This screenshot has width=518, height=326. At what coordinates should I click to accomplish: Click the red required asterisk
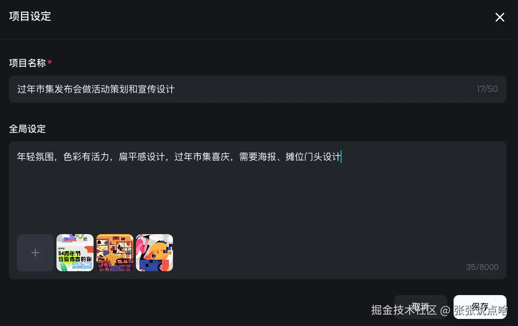coord(49,62)
